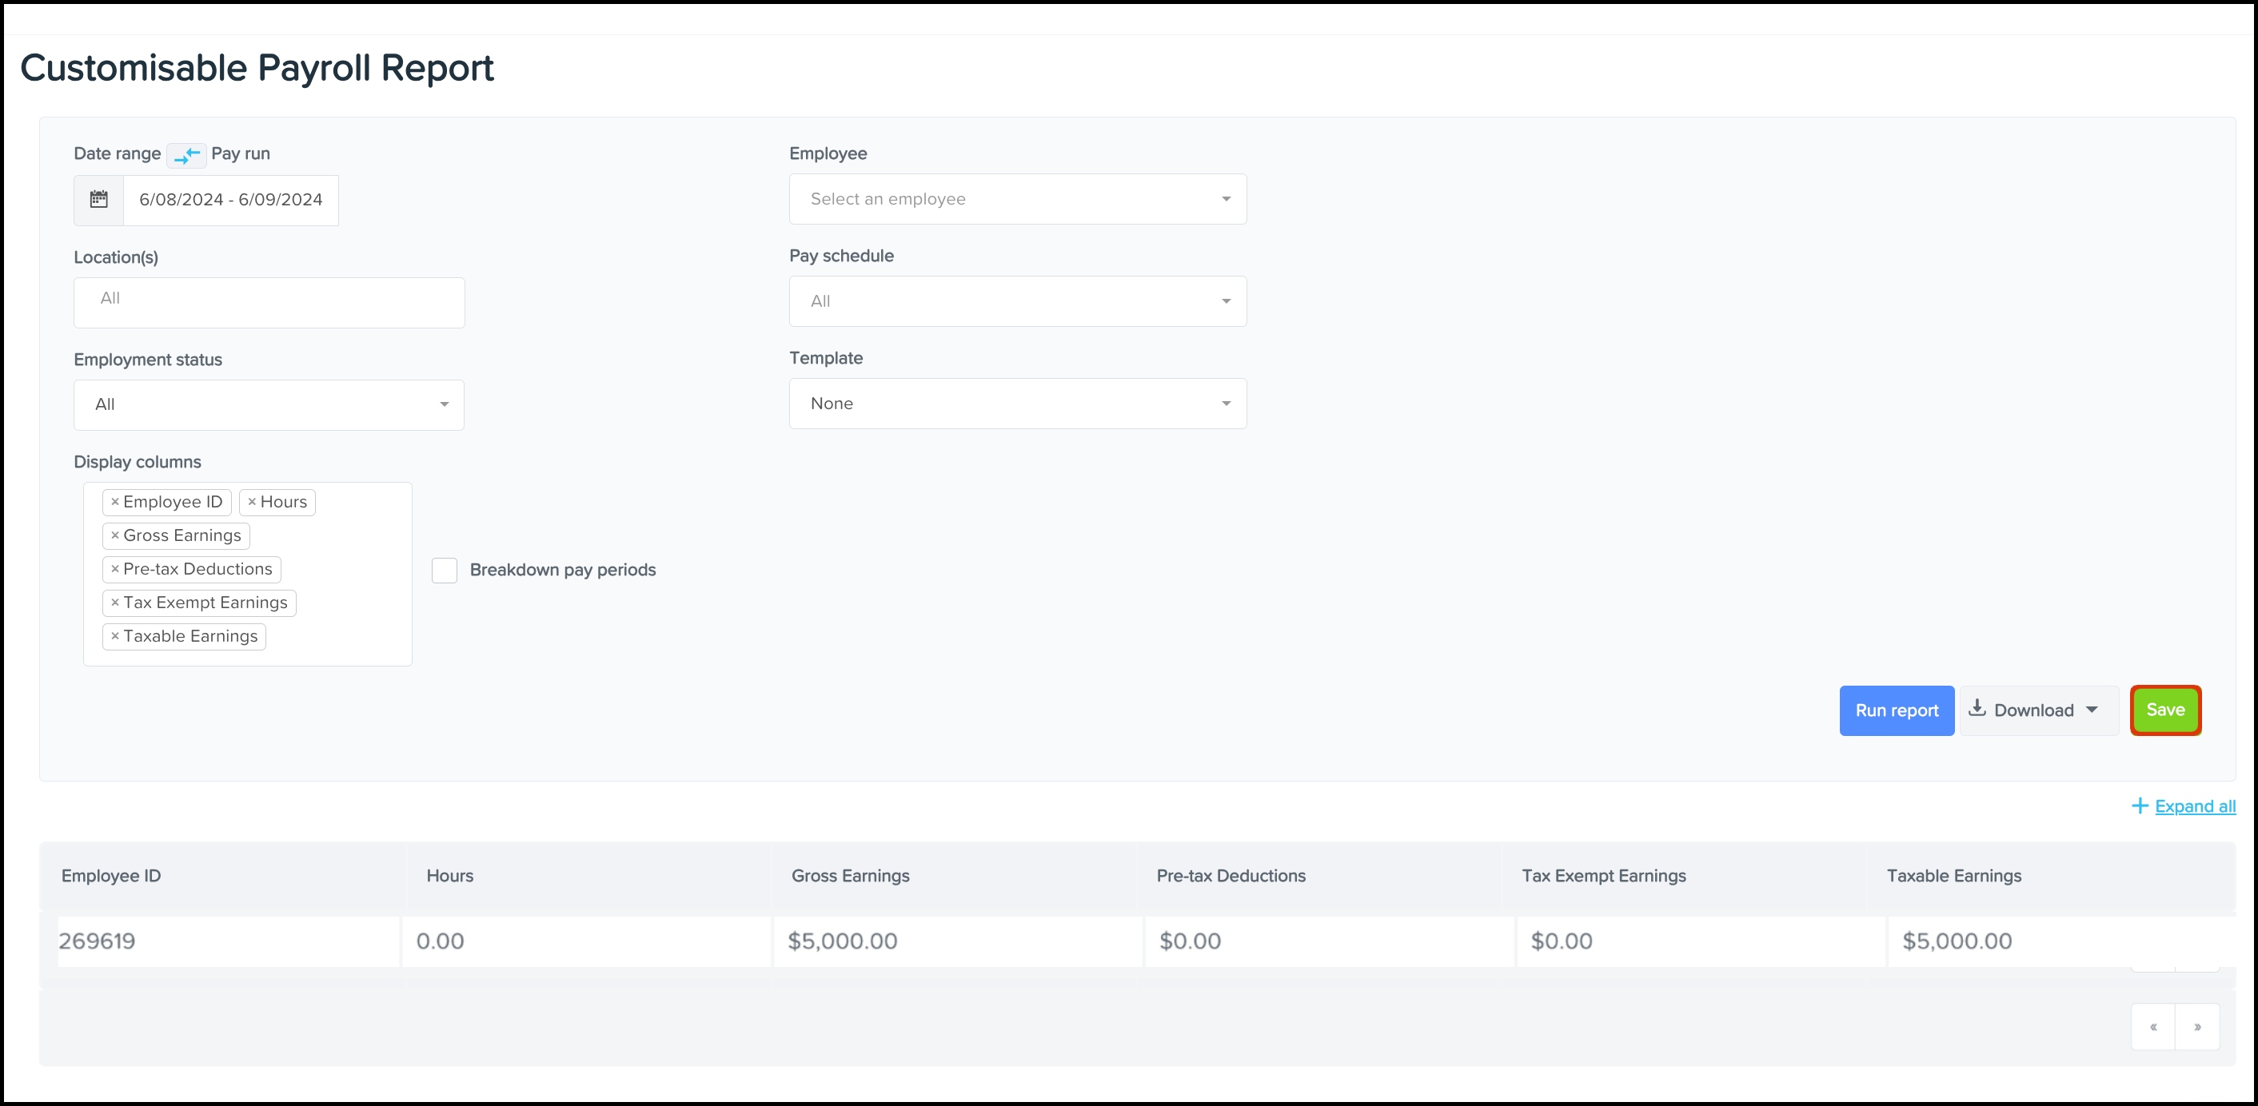Remove Gross Earnings column tag
2258x1106 pixels.
coord(115,535)
